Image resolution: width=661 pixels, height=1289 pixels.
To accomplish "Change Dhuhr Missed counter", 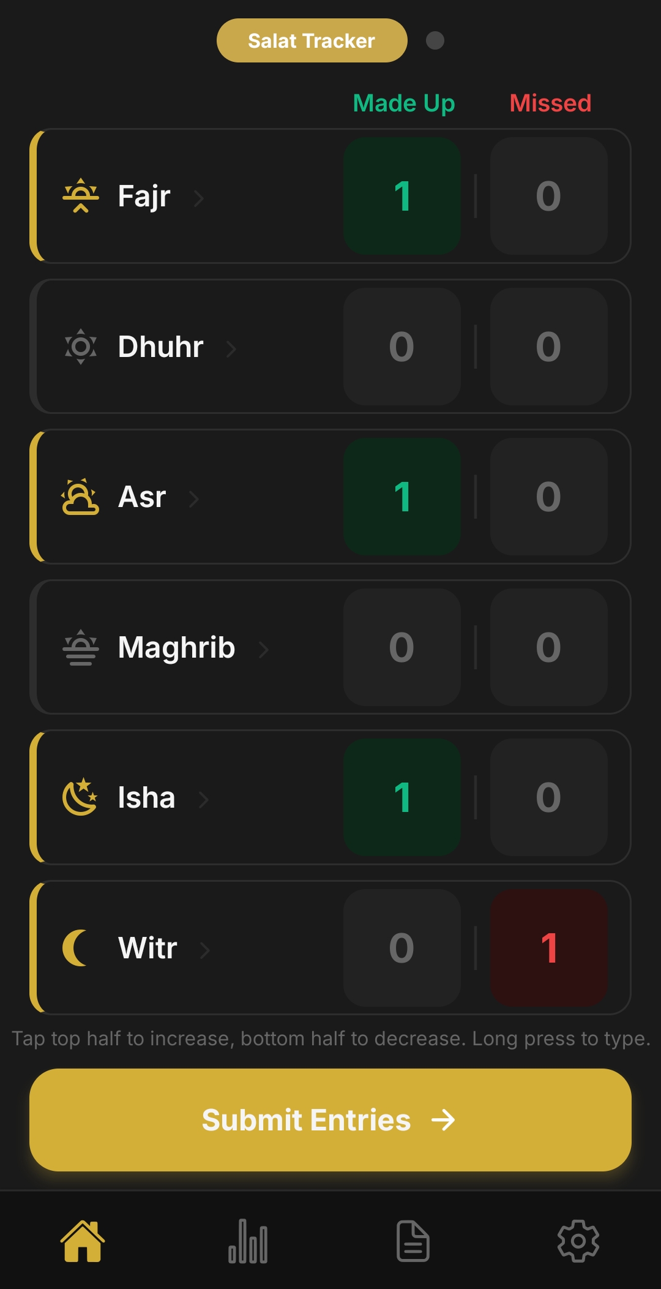I will [549, 347].
